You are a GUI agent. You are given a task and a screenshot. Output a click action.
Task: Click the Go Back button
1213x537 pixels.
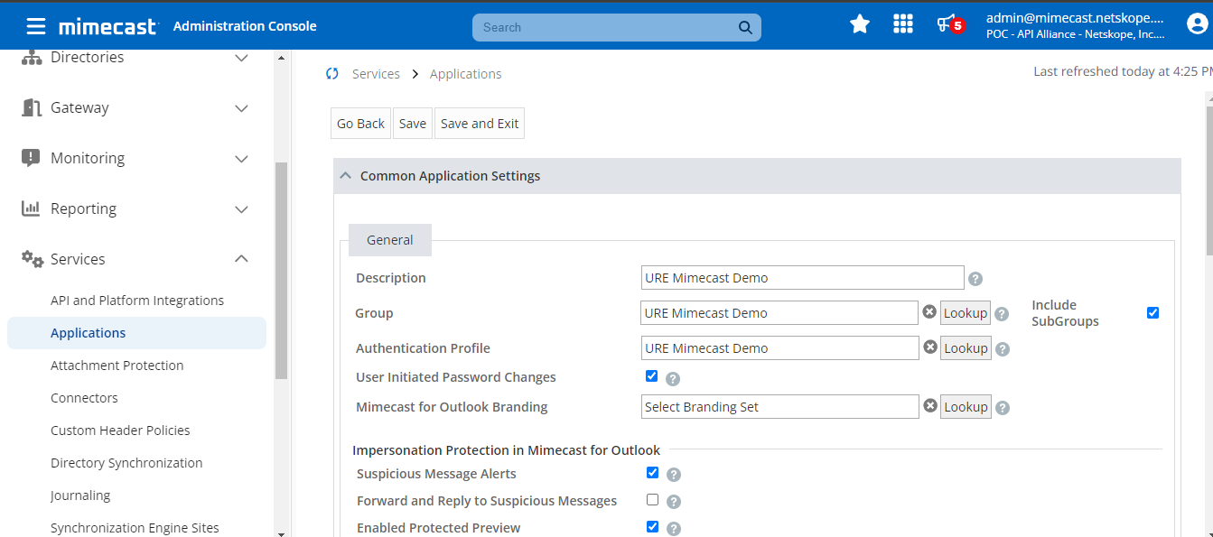(361, 124)
